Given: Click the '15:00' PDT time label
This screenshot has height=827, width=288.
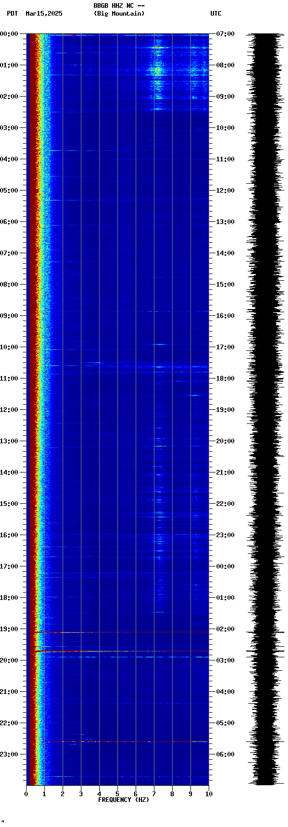Looking at the screenshot, I should pyautogui.click(x=9, y=504).
